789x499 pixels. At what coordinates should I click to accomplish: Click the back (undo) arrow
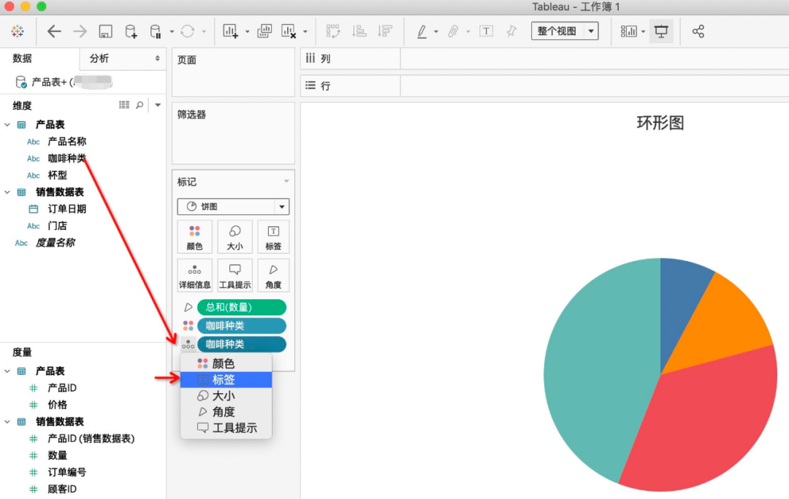54,31
